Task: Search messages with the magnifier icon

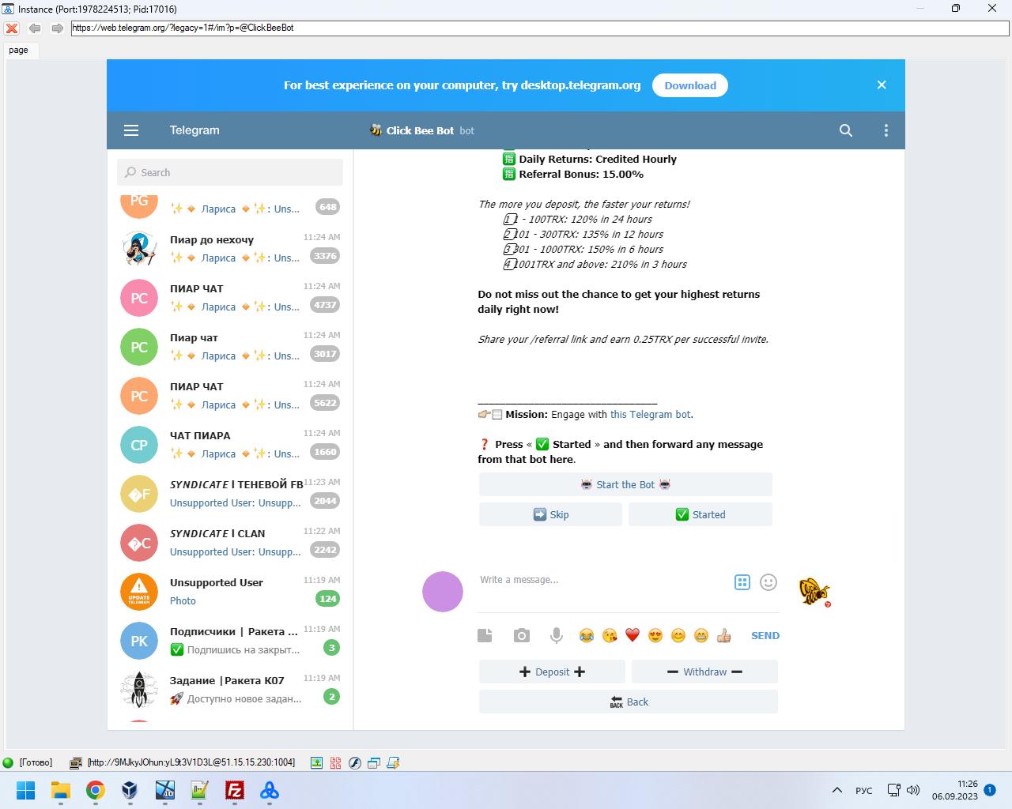Action: pyautogui.click(x=846, y=130)
